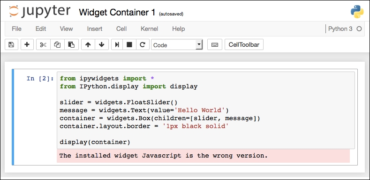
Task: Click the CellToolbar button
Action: point(244,44)
